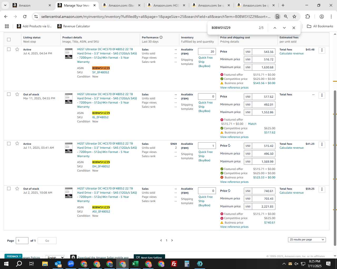Open the Chrome three-dot menu

pyautogui.click(x=331, y=17)
